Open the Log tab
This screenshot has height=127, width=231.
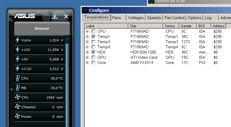pos(211,18)
